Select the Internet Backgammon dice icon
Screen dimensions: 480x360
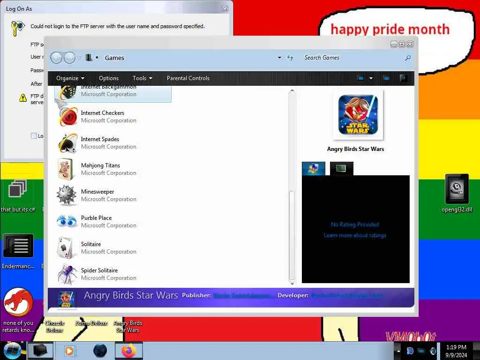pyautogui.click(x=68, y=93)
